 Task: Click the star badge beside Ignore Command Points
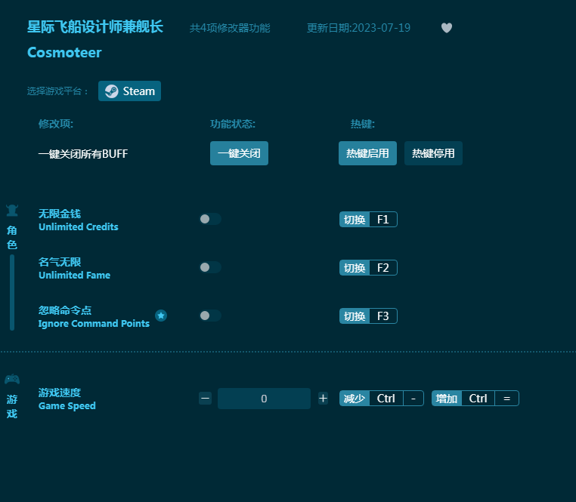pyautogui.click(x=161, y=316)
